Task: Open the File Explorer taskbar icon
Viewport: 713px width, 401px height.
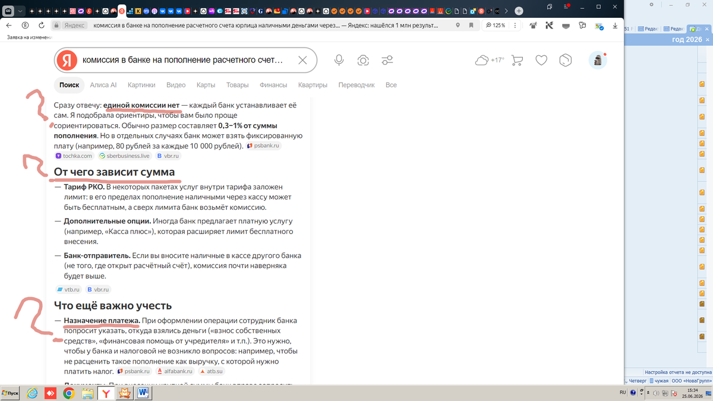Action: (87, 393)
